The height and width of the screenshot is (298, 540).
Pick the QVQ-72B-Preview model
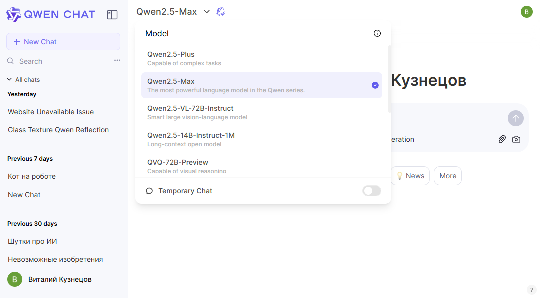(261, 166)
